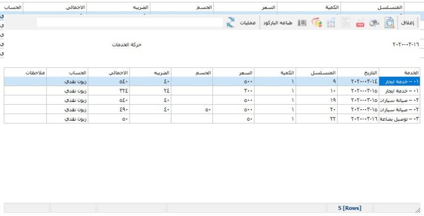Click المتسلسل header in background window
Viewport: 424px width, 216px height.
(372, 7)
